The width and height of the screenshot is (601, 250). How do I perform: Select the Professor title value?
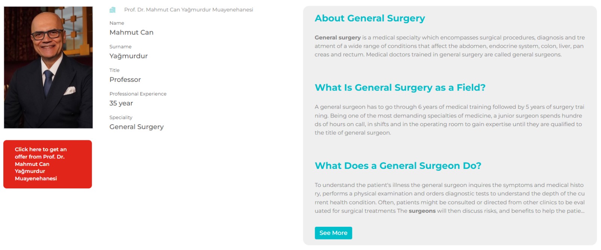pos(125,80)
